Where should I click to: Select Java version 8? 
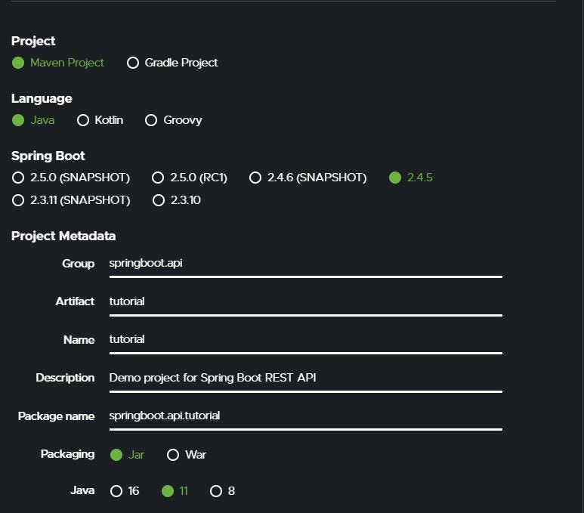click(x=216, y=491)
